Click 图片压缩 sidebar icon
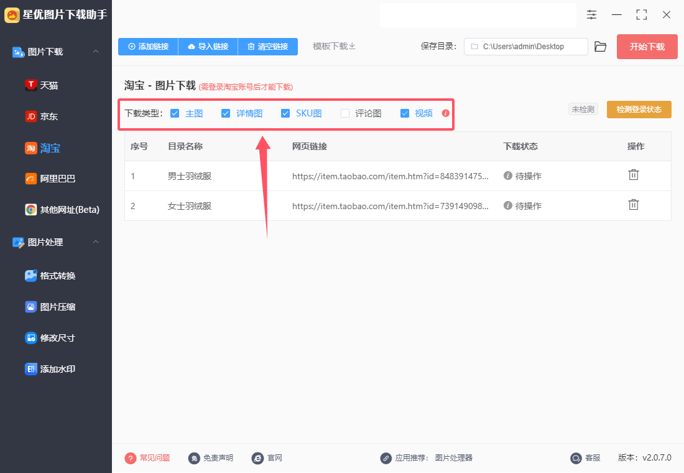684x473 pixels. click(30, 307)
